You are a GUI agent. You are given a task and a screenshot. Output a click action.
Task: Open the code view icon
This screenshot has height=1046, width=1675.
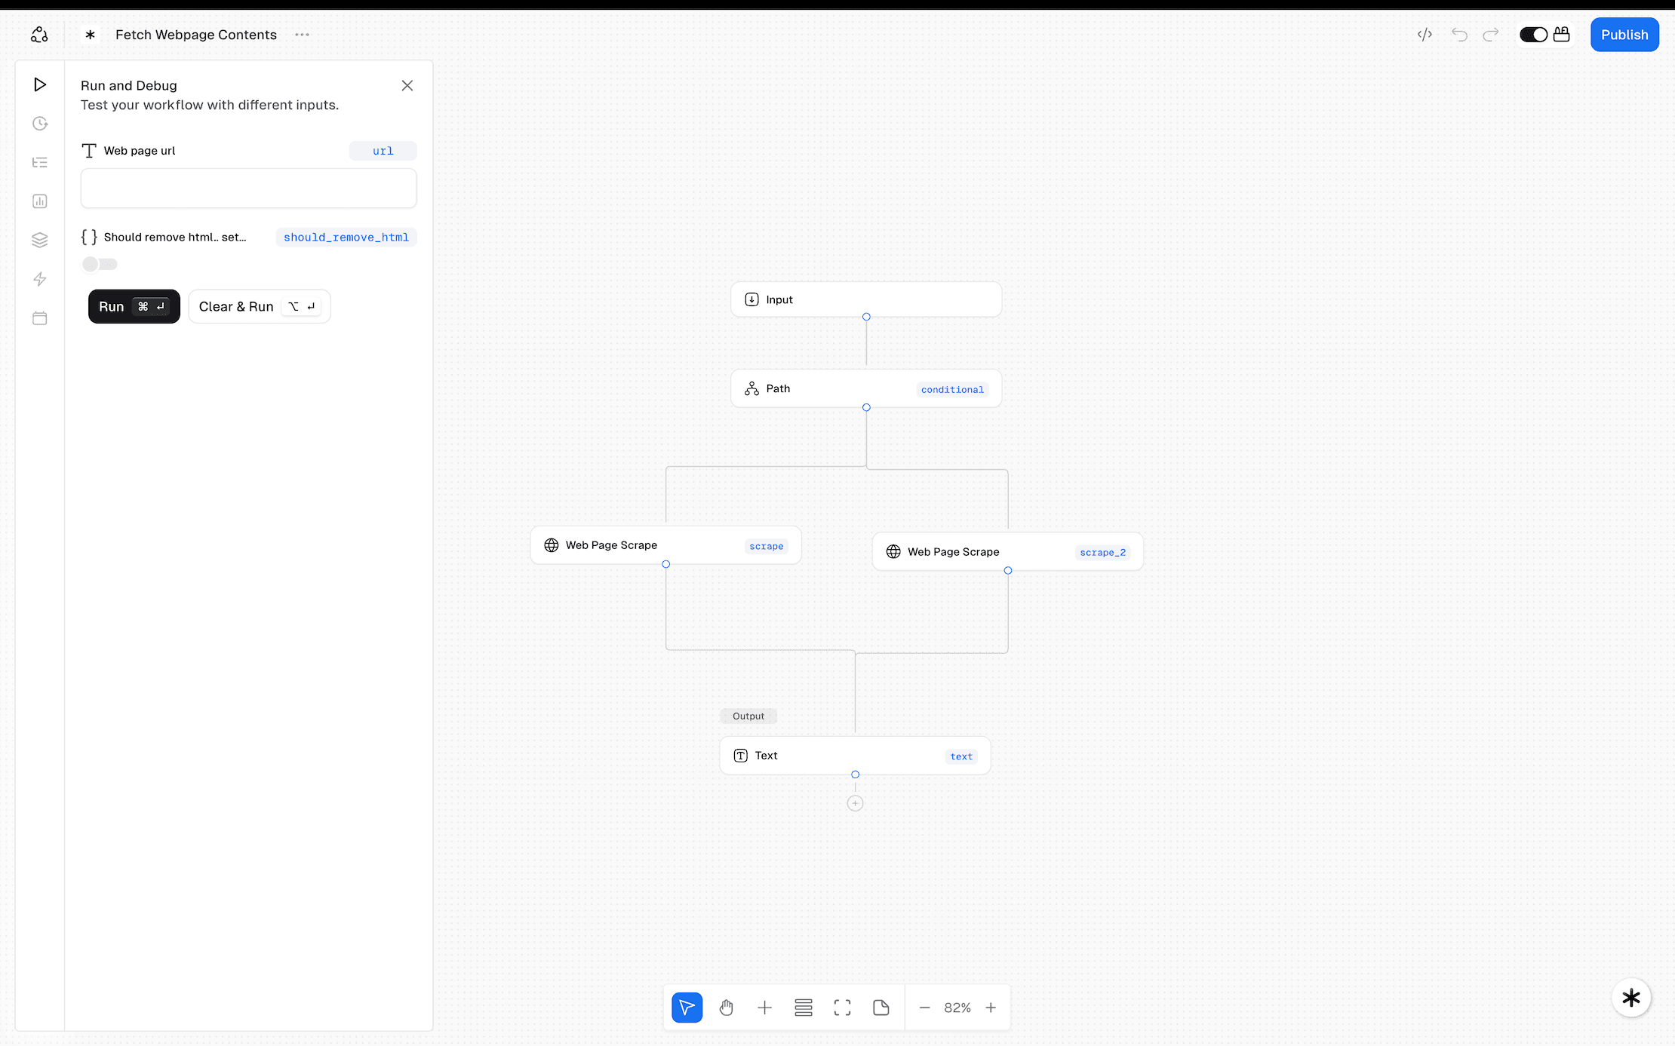point(1425,35)
